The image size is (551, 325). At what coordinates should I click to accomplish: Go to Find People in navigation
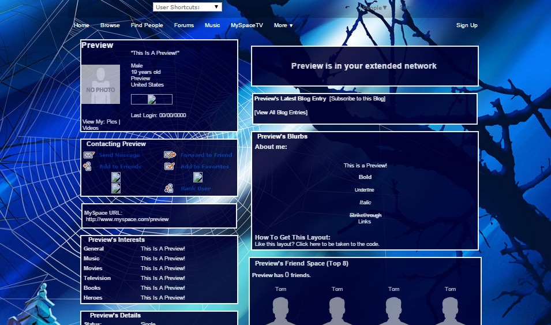pyautogui.click(x=147, y=25)
